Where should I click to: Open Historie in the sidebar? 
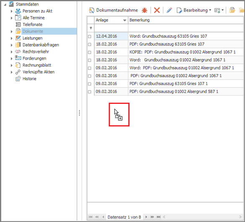(29, 79)
